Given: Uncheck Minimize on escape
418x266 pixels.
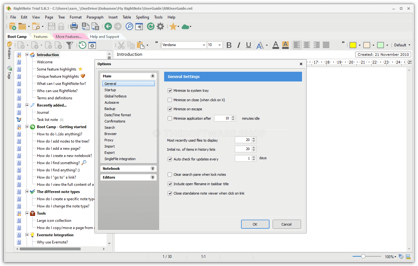Looking at the screenshot, I should point(170,109).
